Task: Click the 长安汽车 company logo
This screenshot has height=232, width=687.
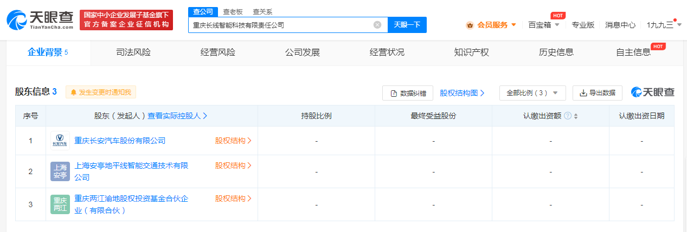Action: 60,141
